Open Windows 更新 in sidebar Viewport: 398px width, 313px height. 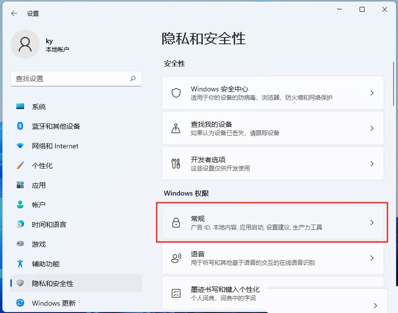tap(54, 303)
